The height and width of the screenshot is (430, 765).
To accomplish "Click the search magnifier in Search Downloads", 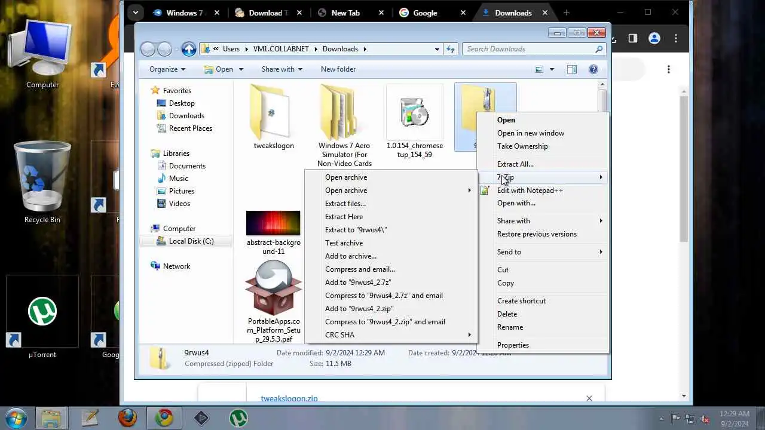I will (599, 49).
